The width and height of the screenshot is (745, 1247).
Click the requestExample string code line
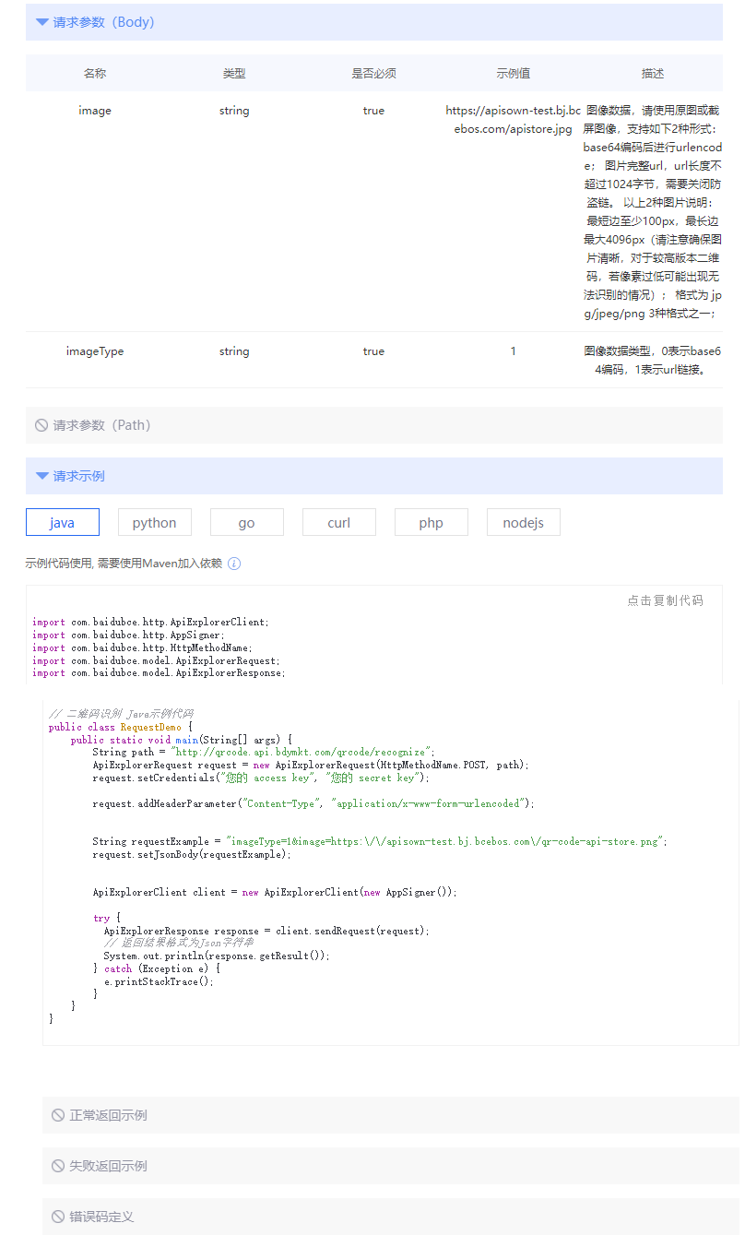(380, 842)
